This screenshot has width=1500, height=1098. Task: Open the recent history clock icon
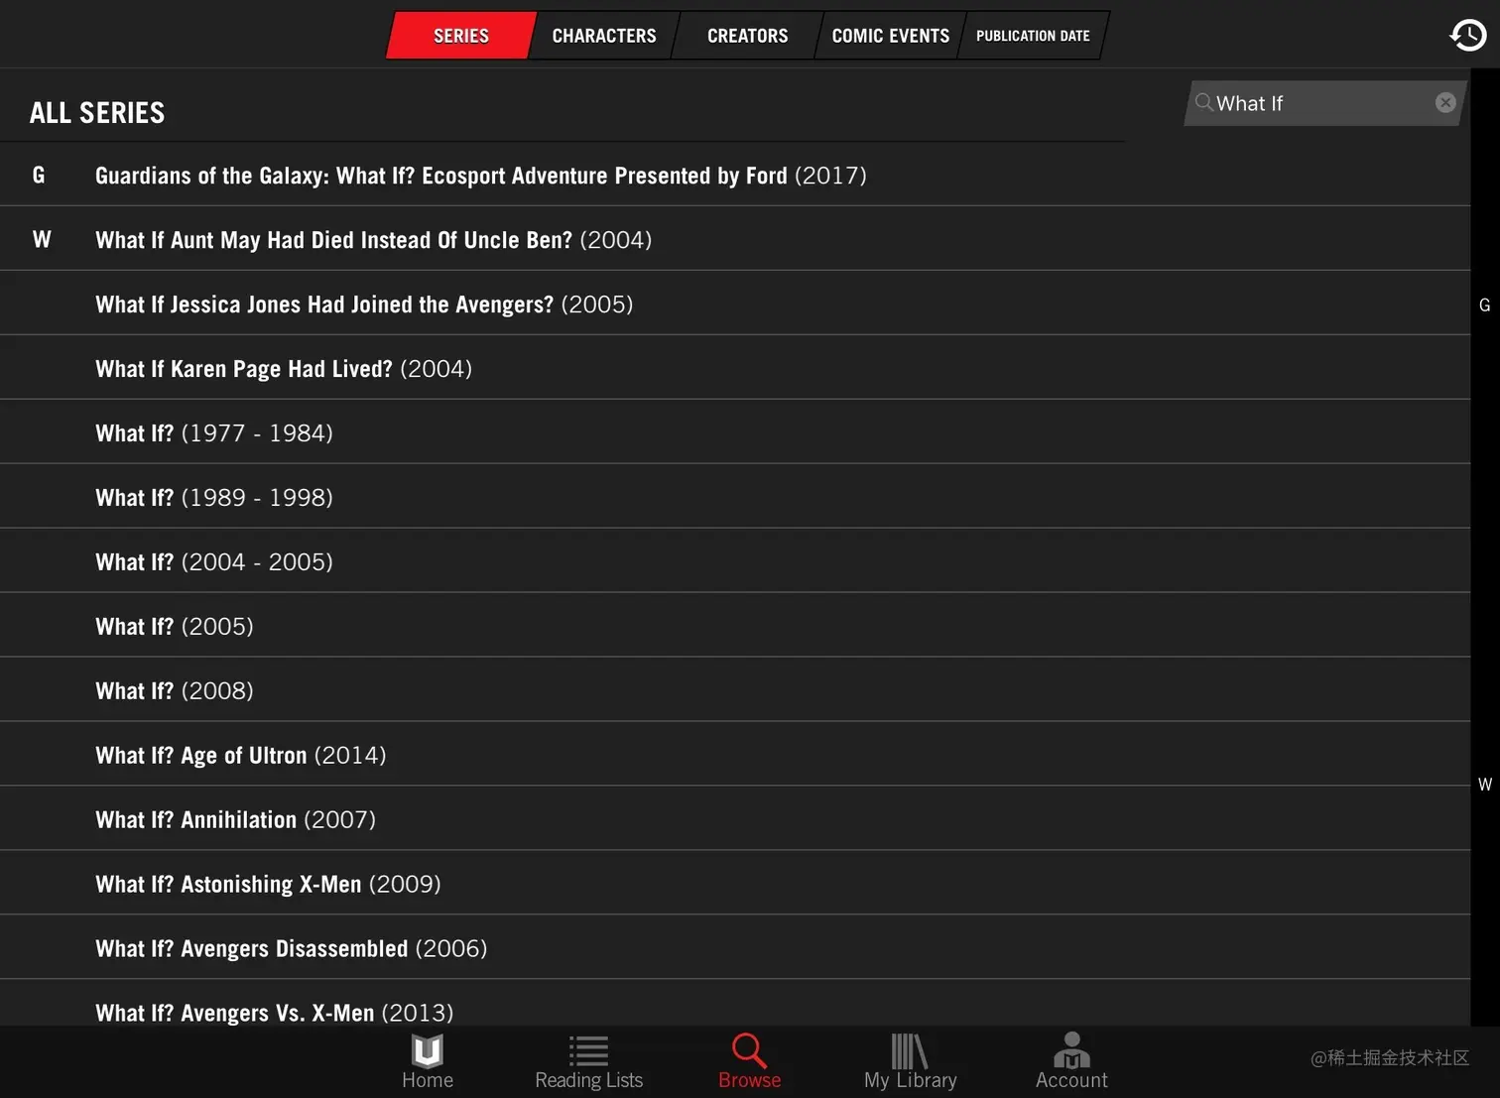(1467, 35)
